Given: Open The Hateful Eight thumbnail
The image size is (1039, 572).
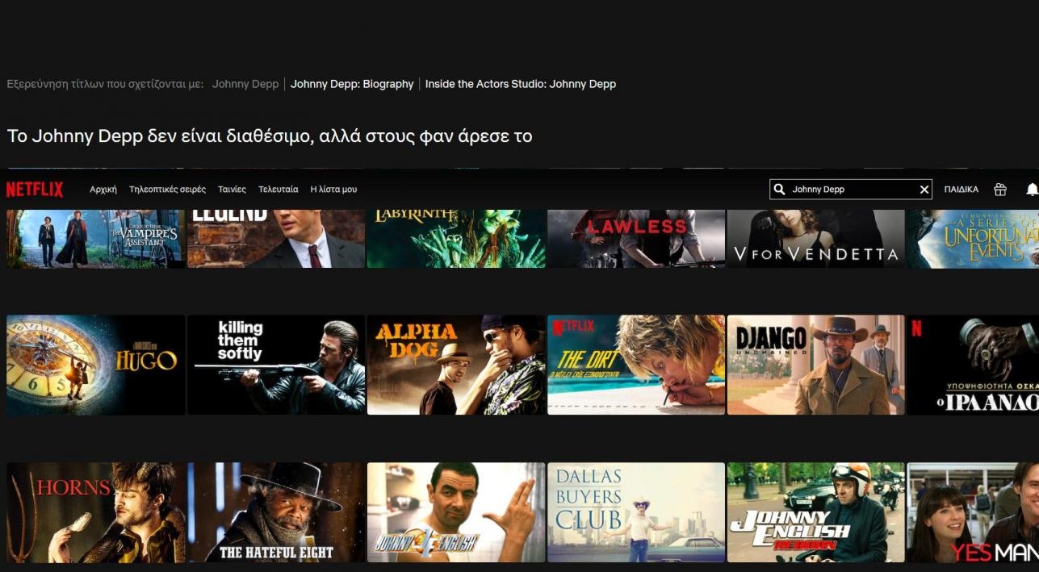Looking at the screenshot, I should (x=276, y=512).
